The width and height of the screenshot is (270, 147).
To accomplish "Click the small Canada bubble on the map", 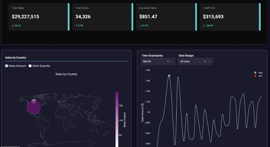I will (34, 101).
